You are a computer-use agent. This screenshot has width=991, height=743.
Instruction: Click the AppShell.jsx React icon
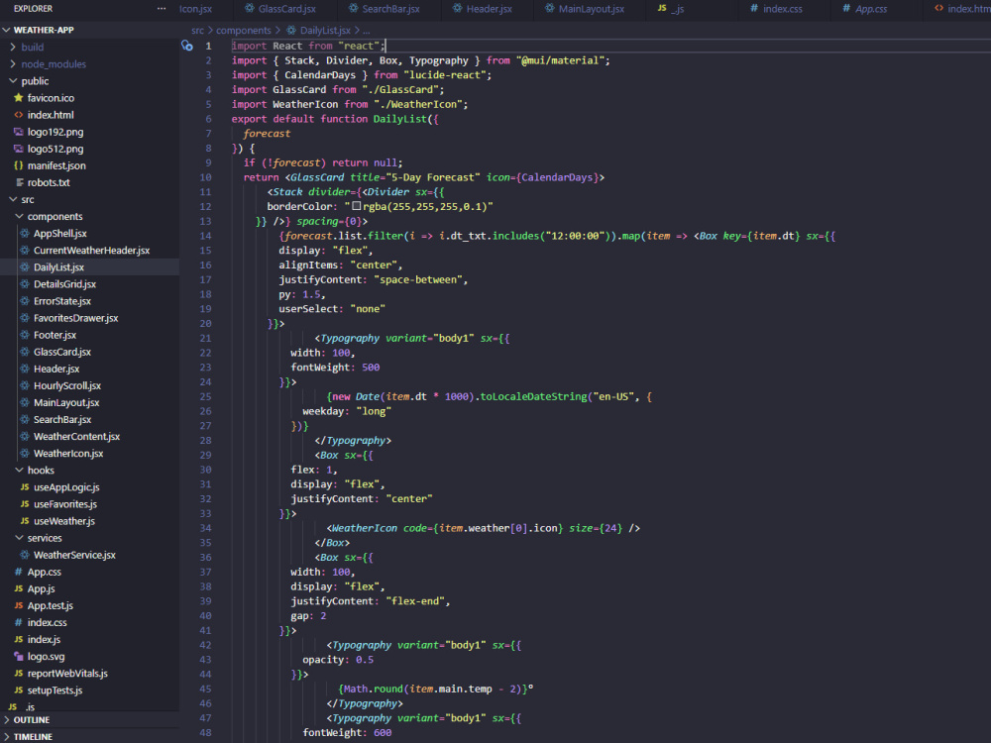point(25,233)
